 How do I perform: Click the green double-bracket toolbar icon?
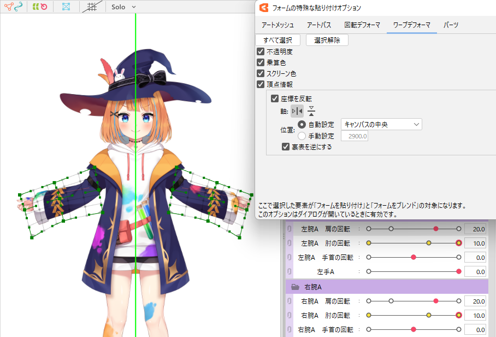tap(34, 7)
